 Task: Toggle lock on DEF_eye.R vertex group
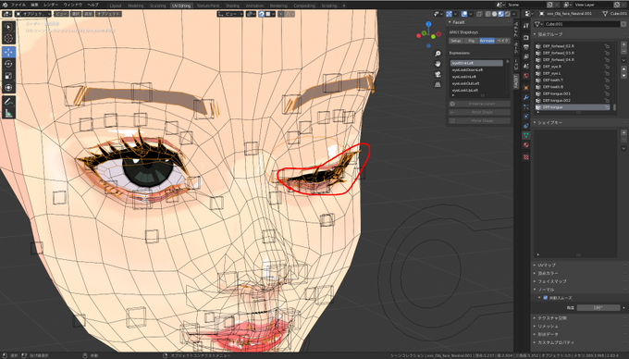(607, 67)
